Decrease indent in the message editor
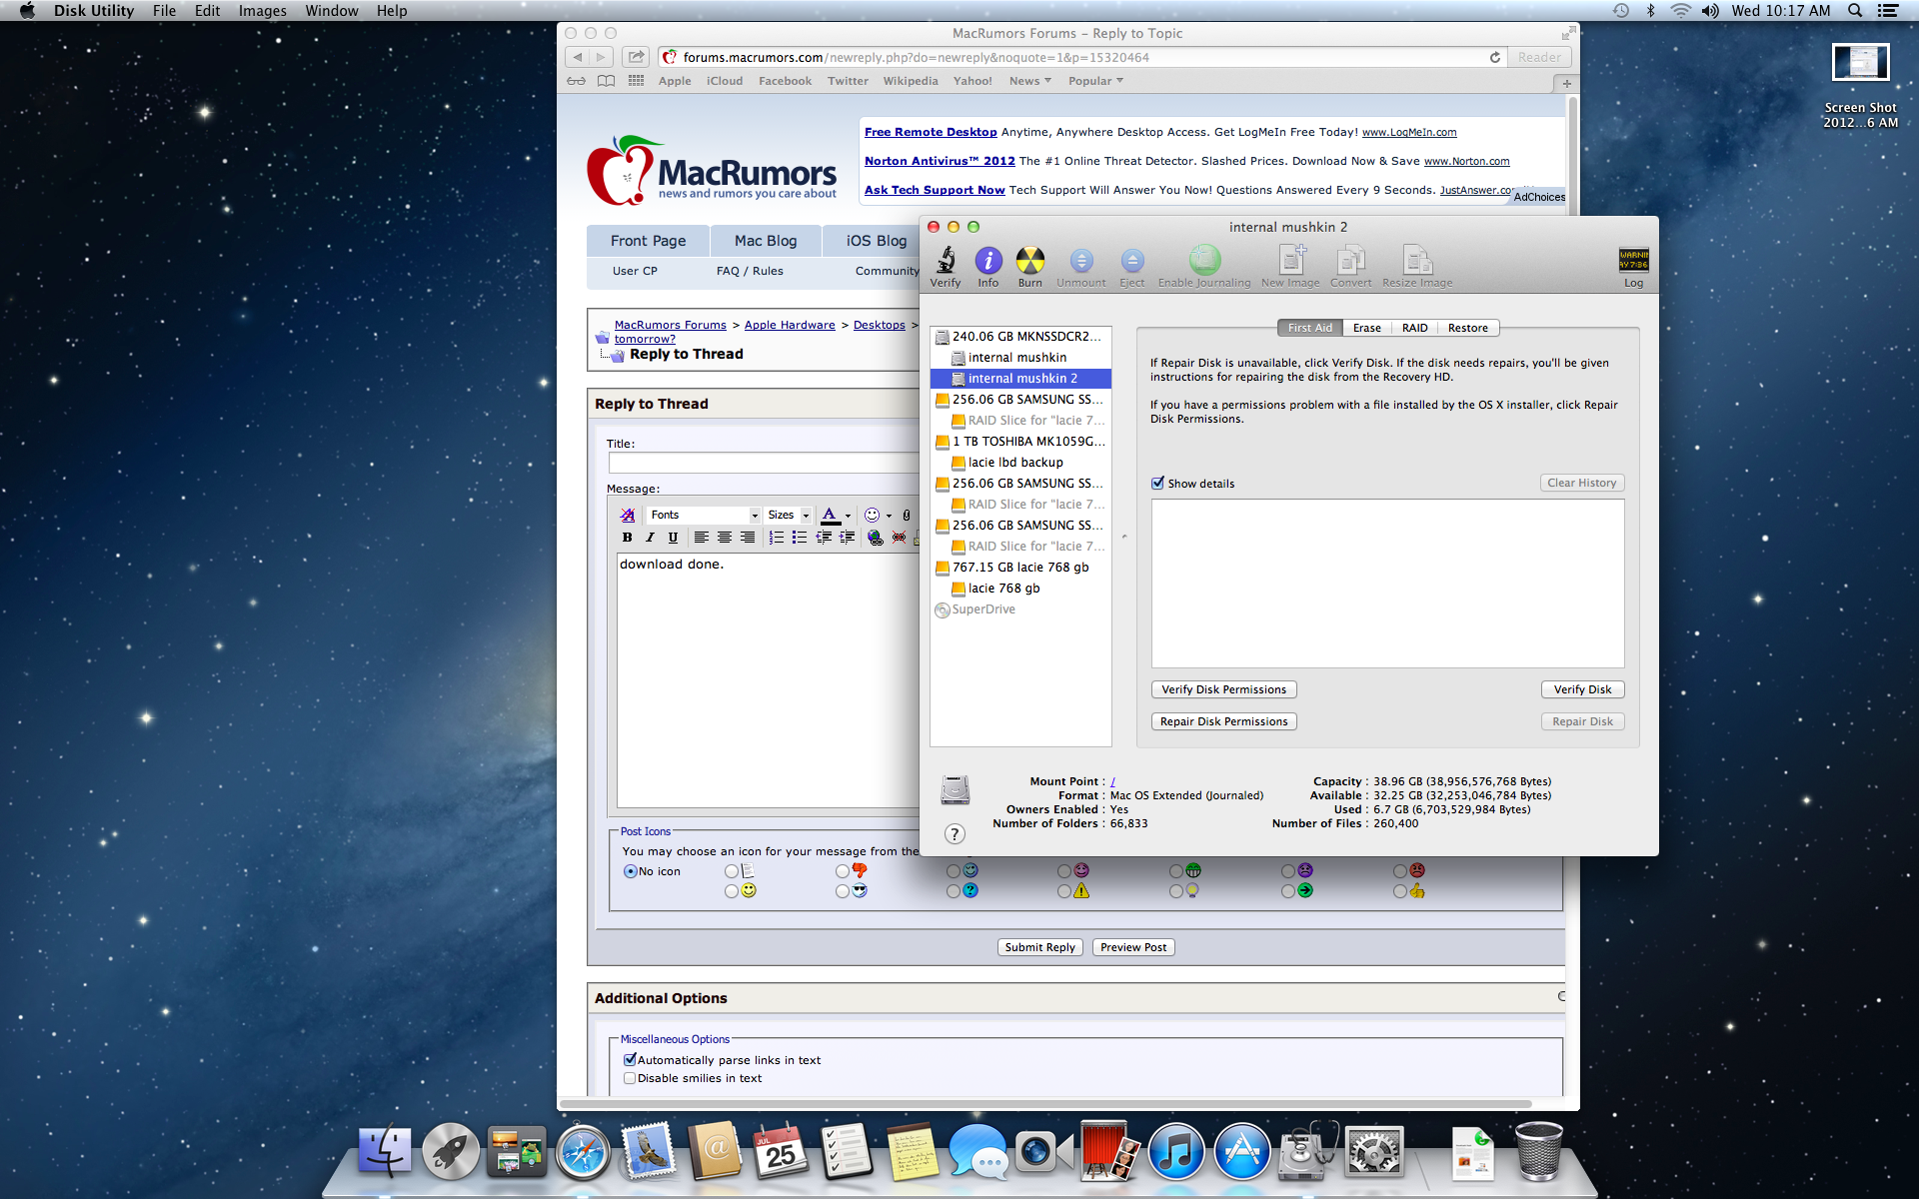Viewport: 1919px width, 1199px height. (x=824, y=538)
